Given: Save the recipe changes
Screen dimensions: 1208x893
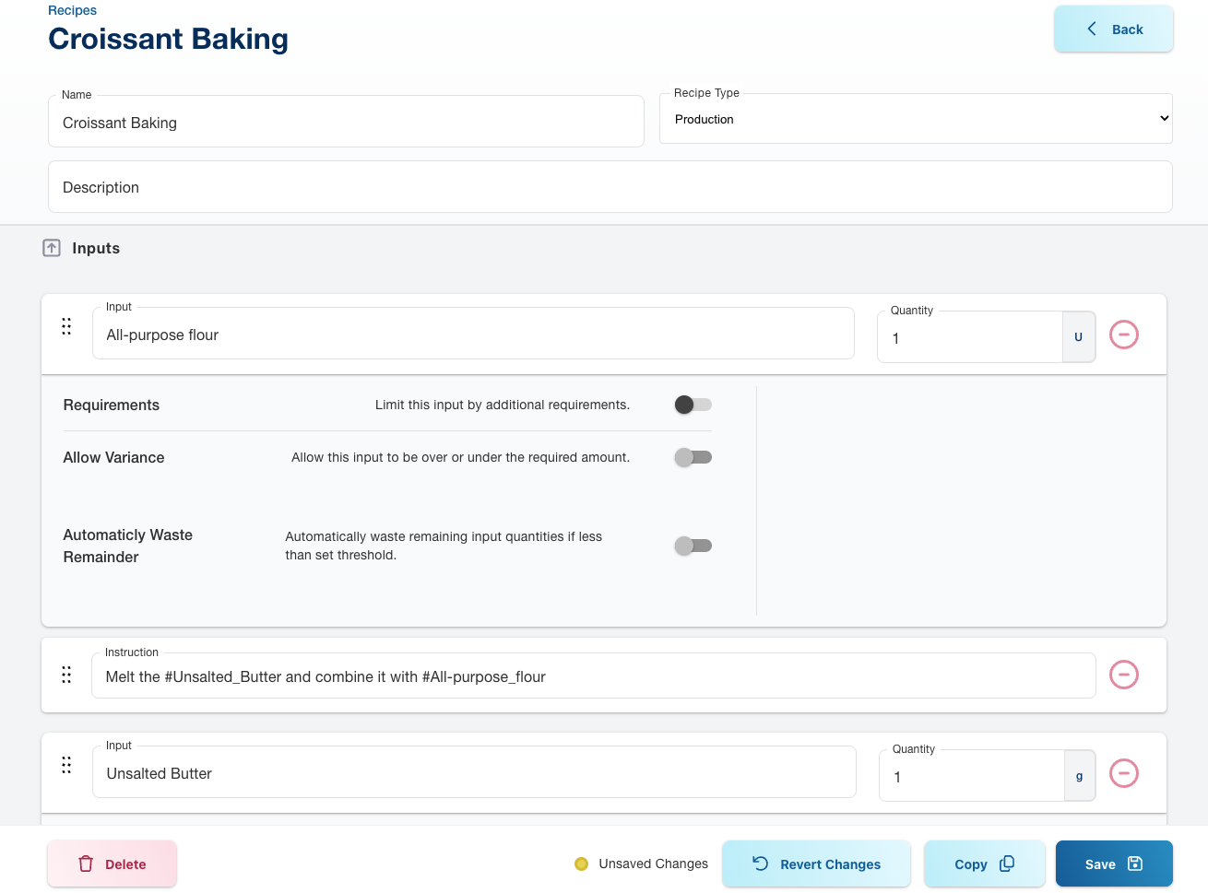Looking at the screenshot, I should pyautogui.click(x=1113, y=864).
